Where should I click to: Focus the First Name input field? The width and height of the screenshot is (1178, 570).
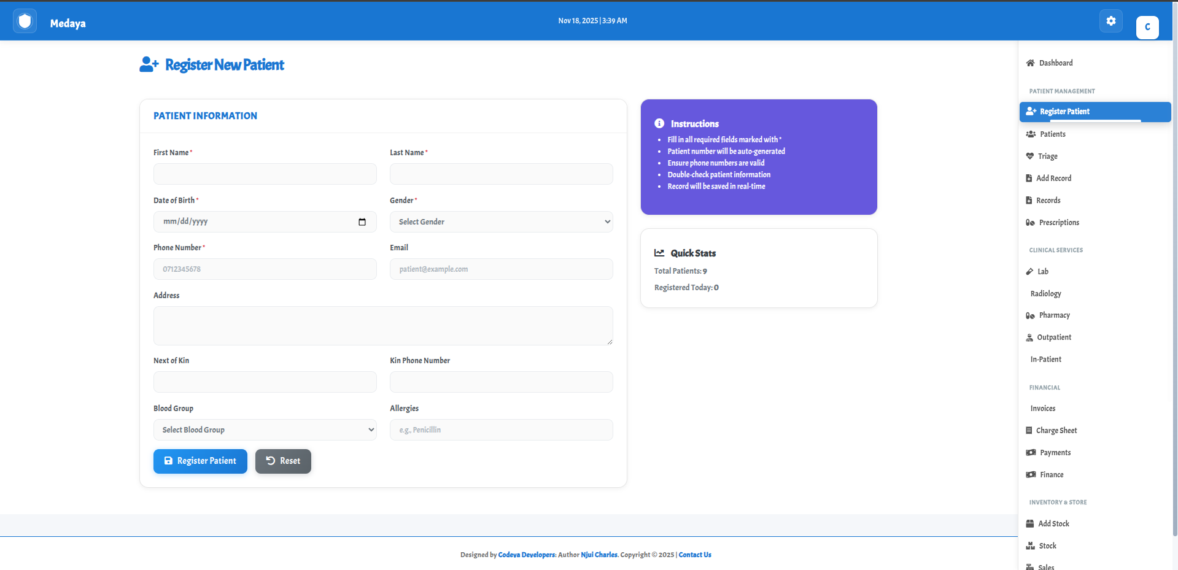pyautogui.click(x=265, y=174)
